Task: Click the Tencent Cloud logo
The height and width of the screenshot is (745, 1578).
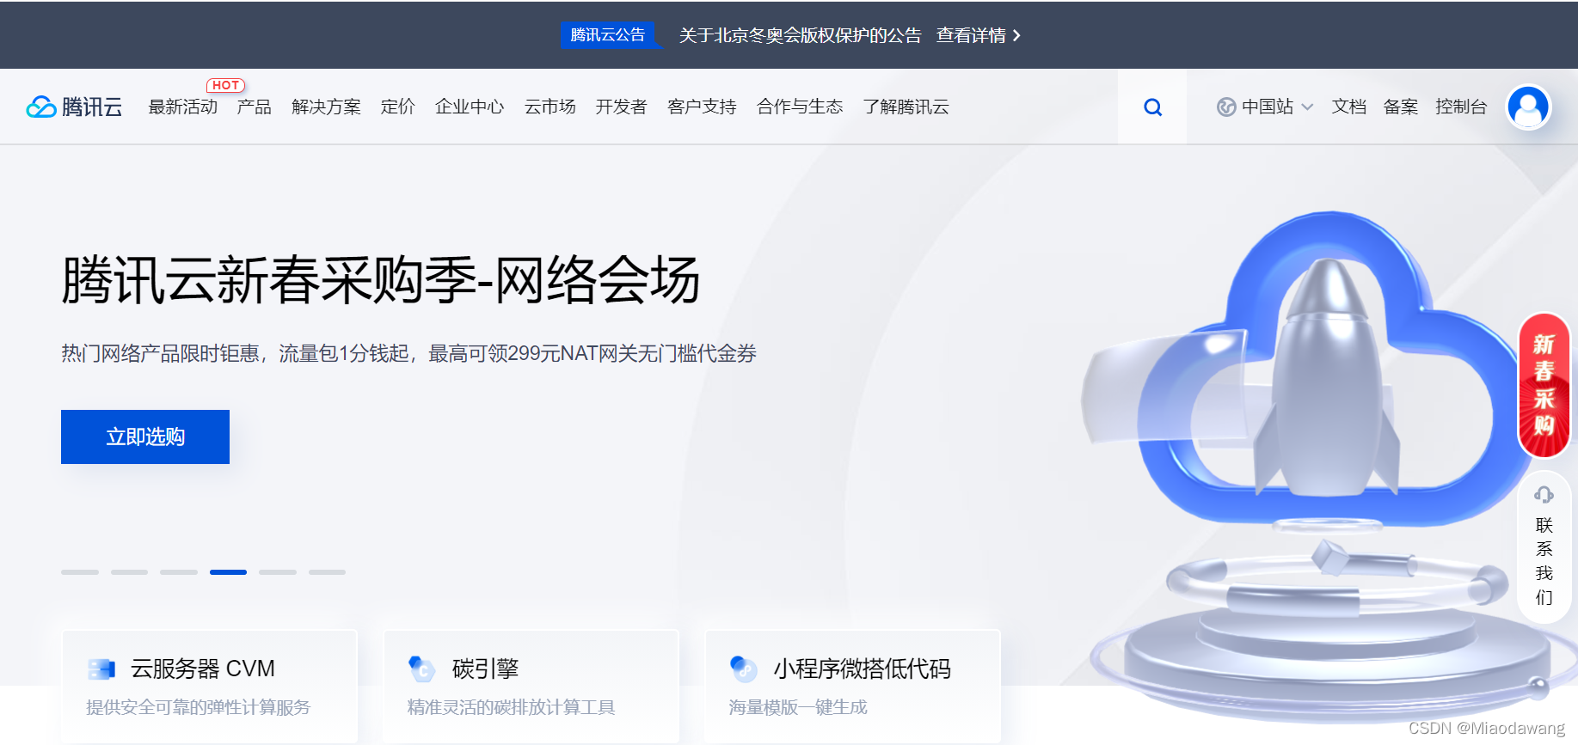Action: [x=75, y=107]
